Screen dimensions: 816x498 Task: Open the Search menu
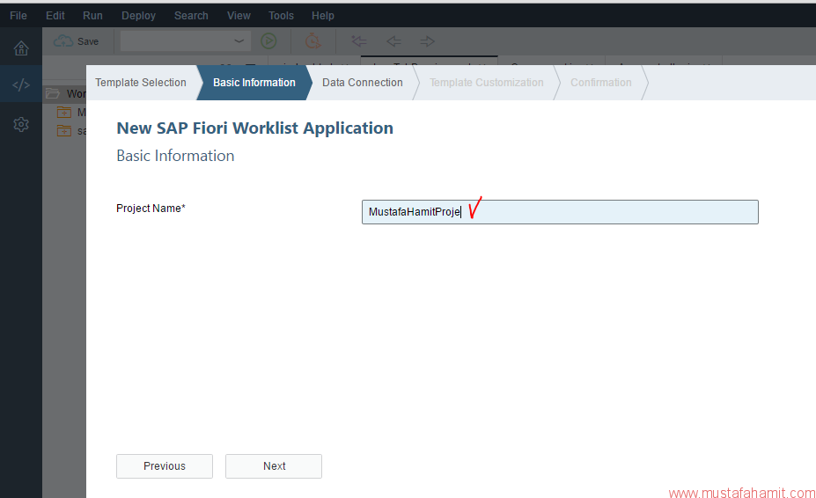click(191, 16)
